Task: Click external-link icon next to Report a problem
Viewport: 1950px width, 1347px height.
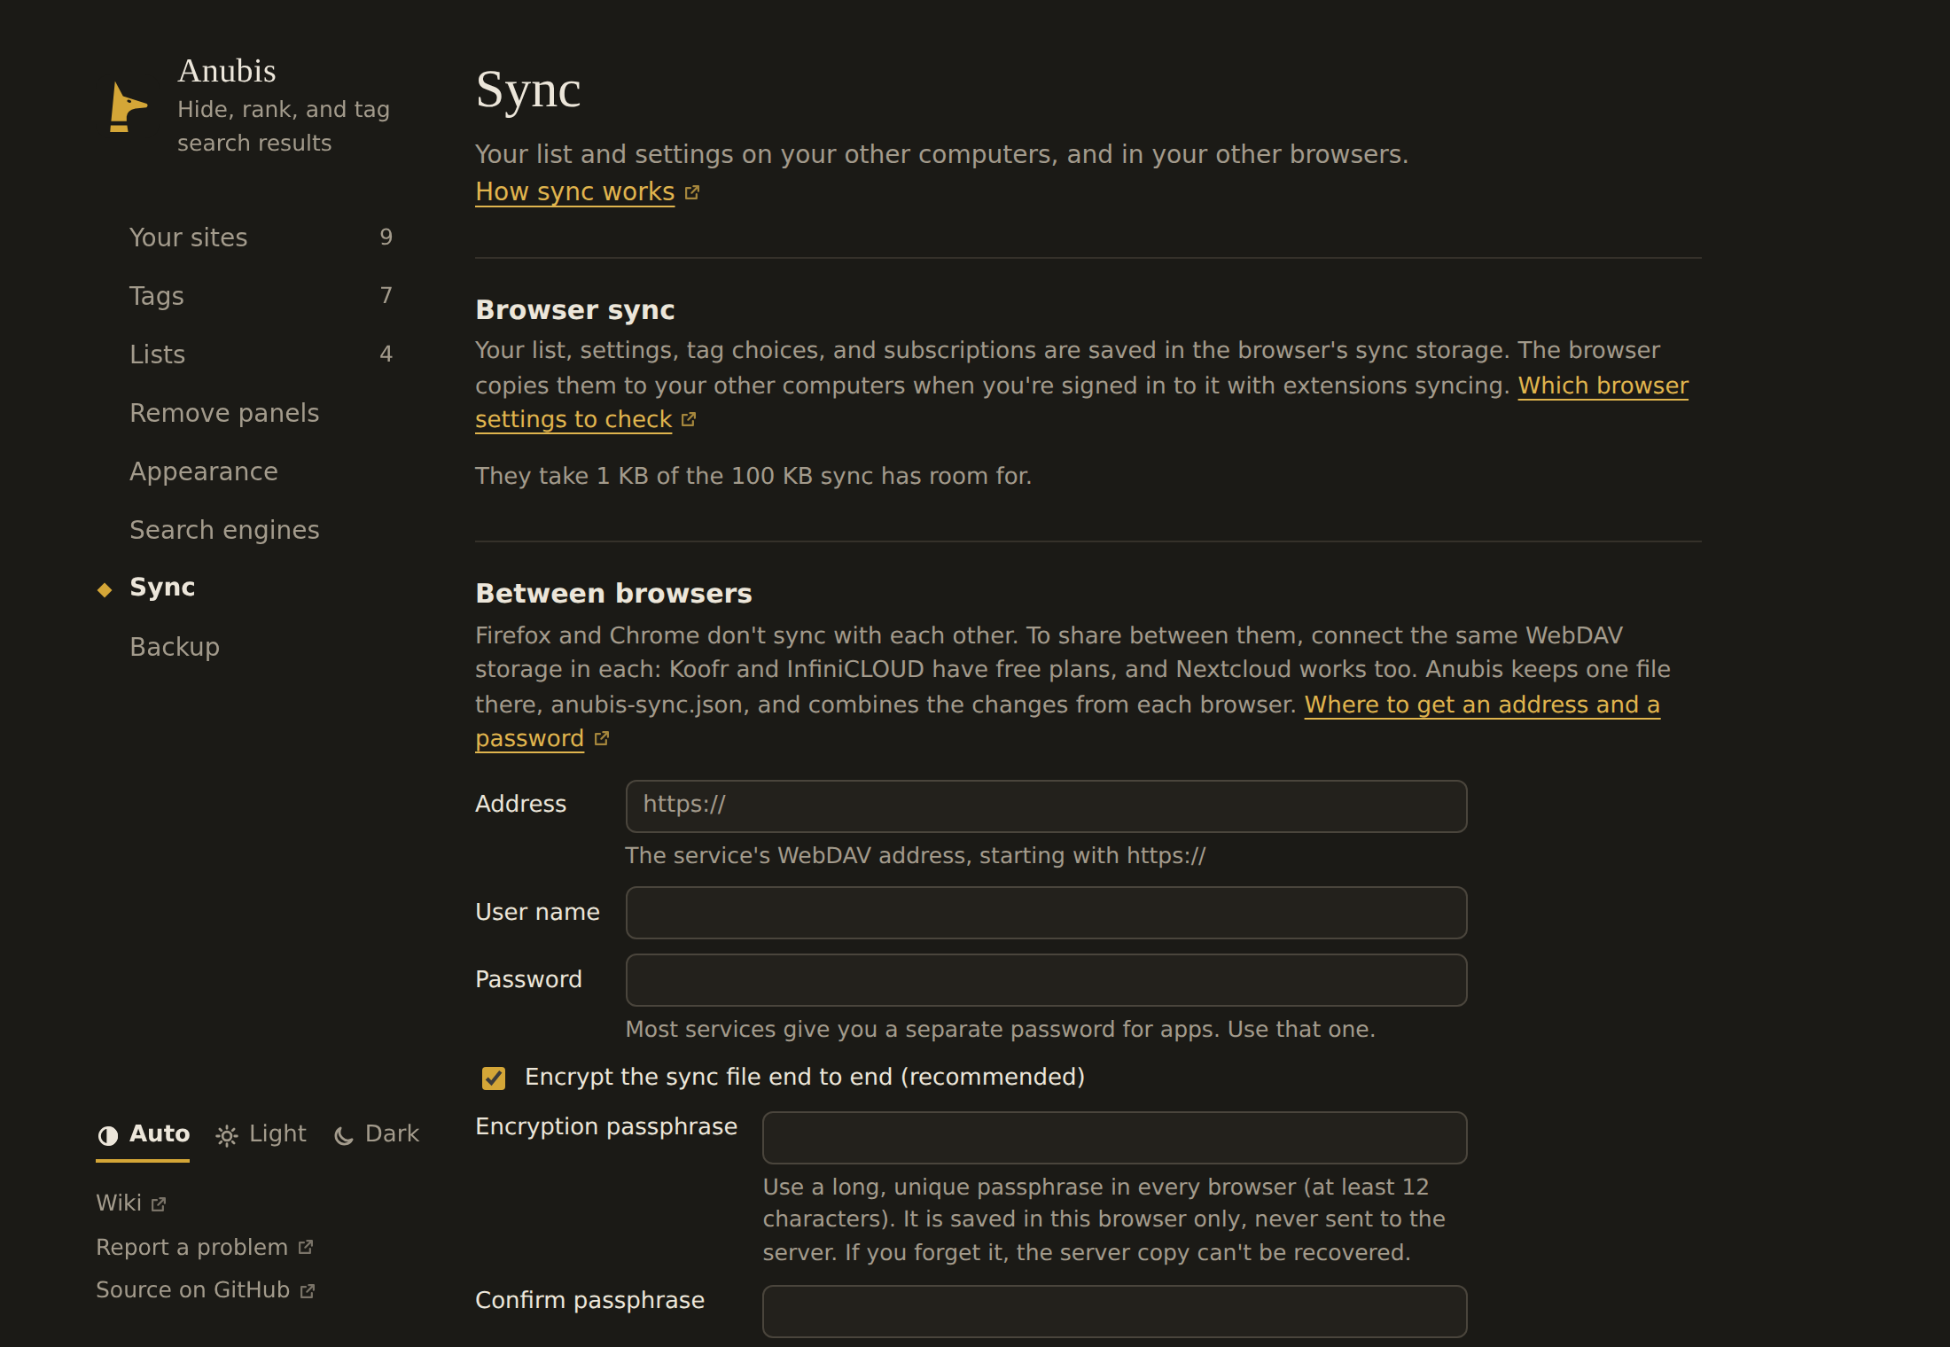Action: [306, 1247]
